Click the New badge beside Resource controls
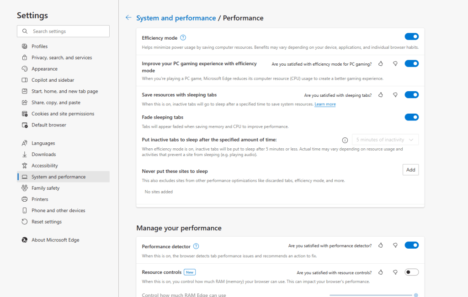Viewport: 468px width, 297px height. point(190,272)
